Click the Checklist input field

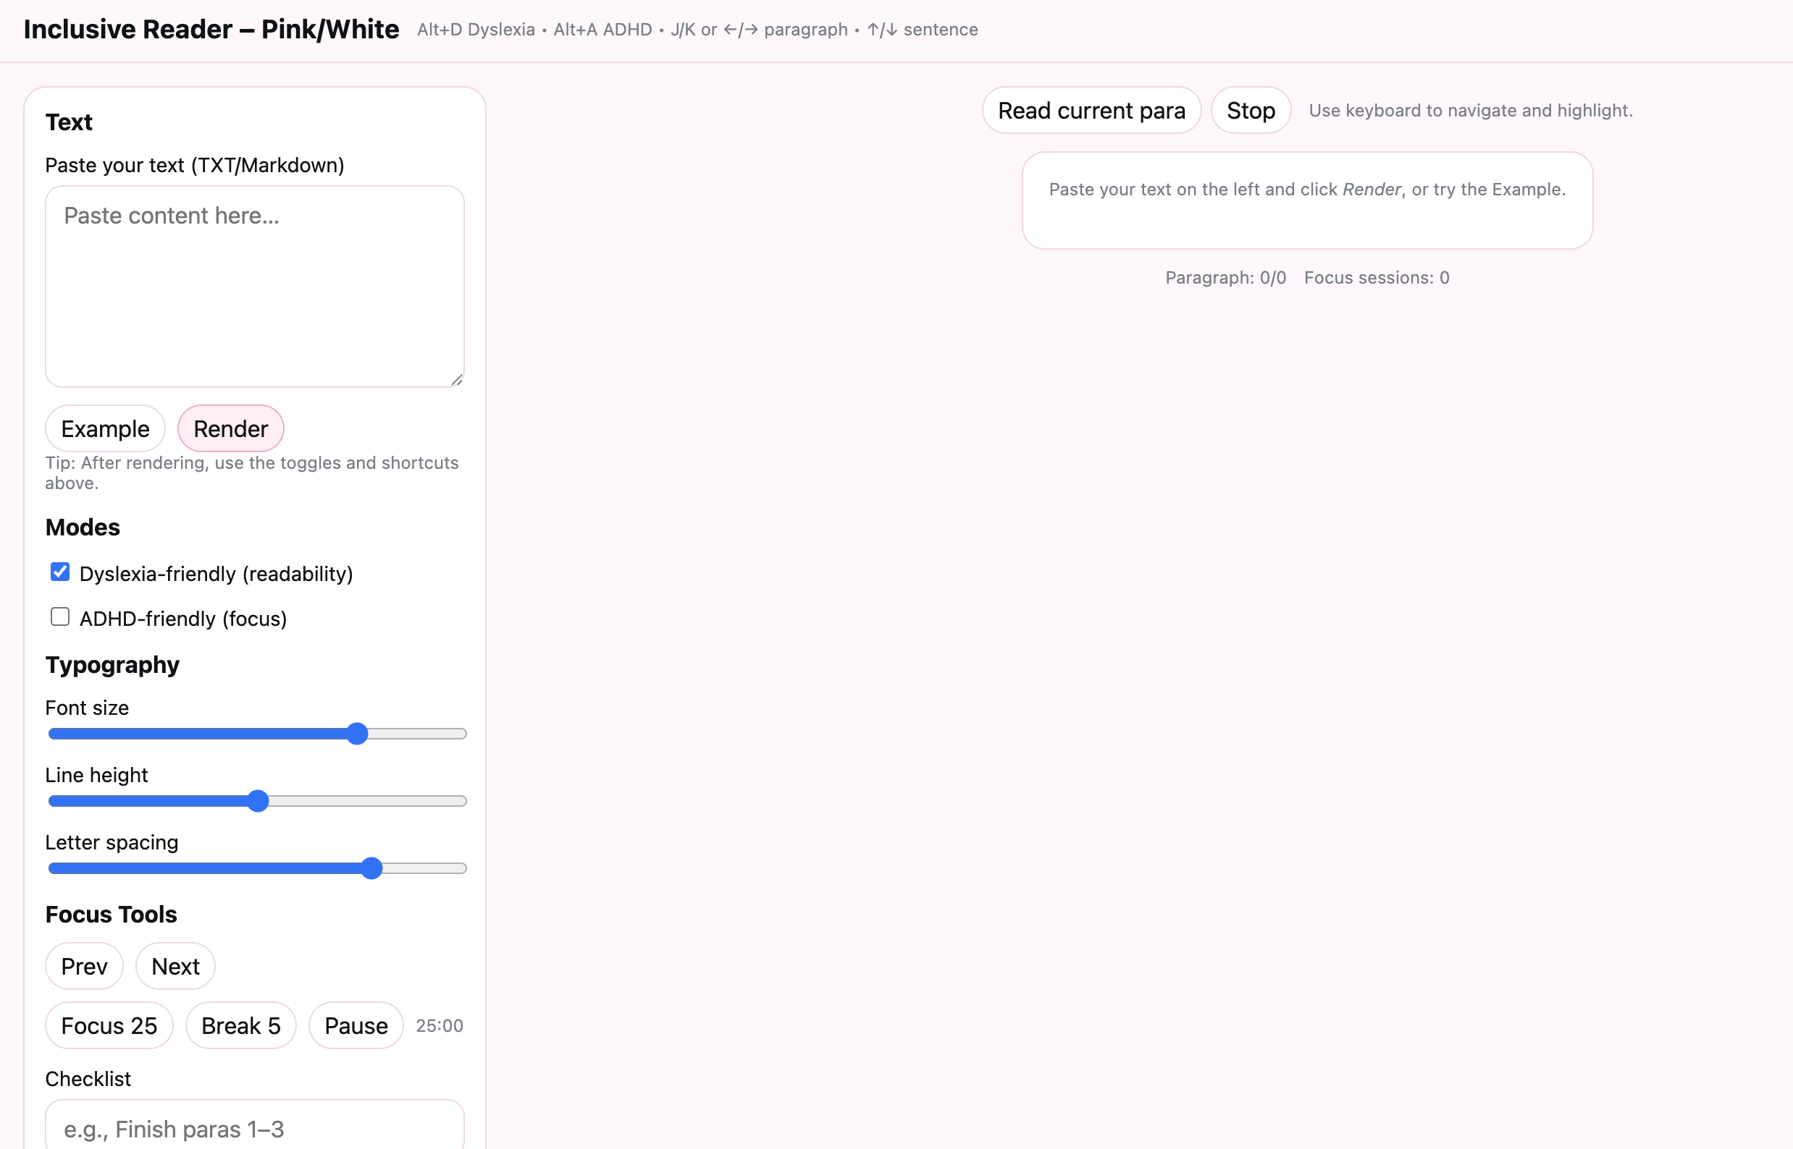click(254, 1128)
